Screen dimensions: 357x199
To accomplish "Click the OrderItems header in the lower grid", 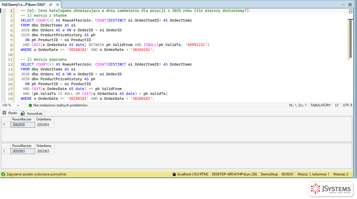I will 45,146.
